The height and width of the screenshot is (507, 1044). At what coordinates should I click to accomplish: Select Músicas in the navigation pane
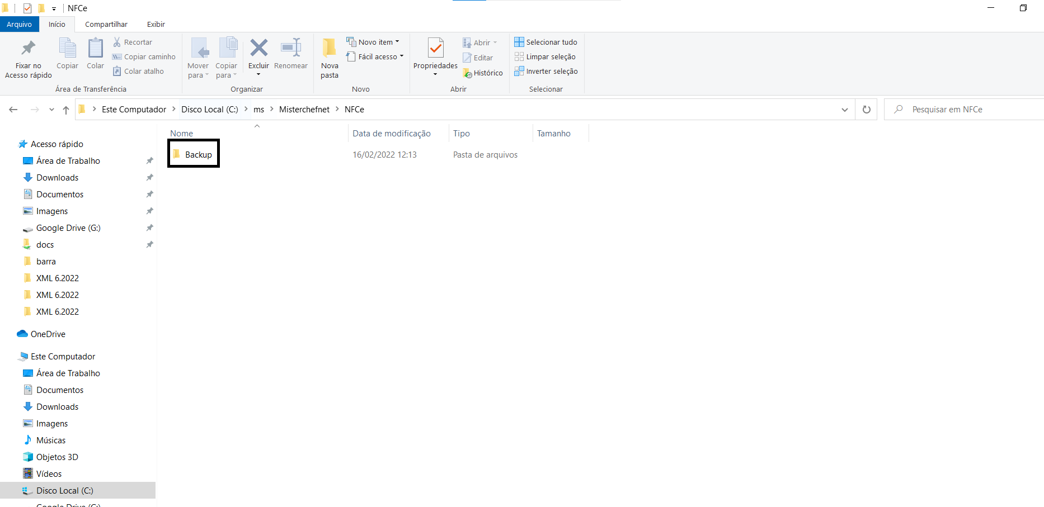pos(44,440)
